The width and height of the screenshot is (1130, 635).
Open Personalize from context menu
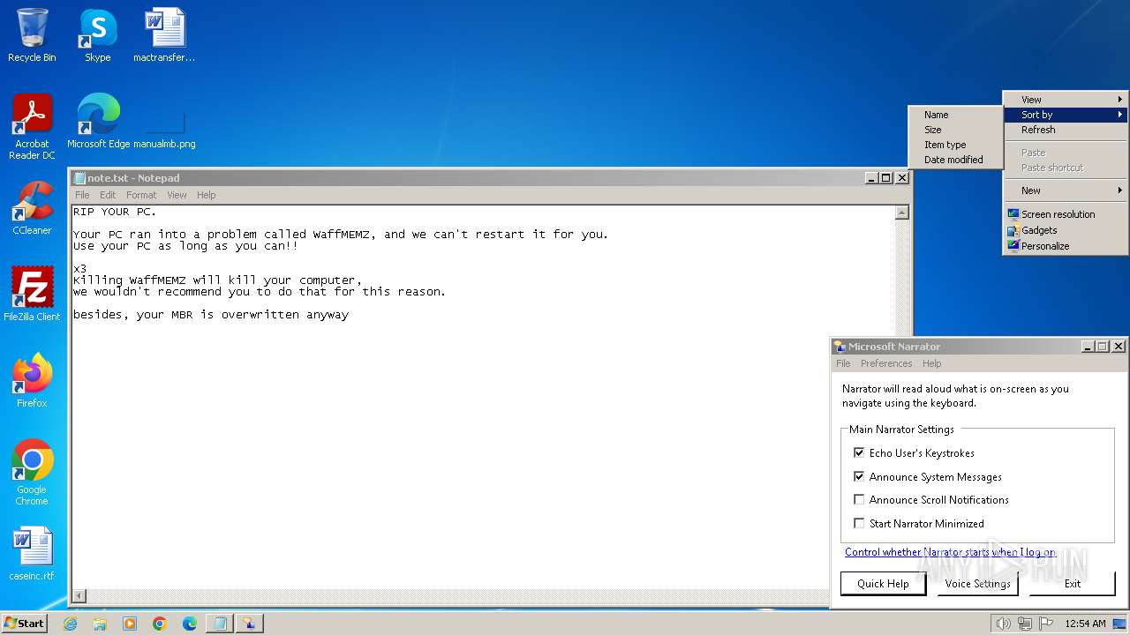pyautogui.click(x=1066, y=246)
